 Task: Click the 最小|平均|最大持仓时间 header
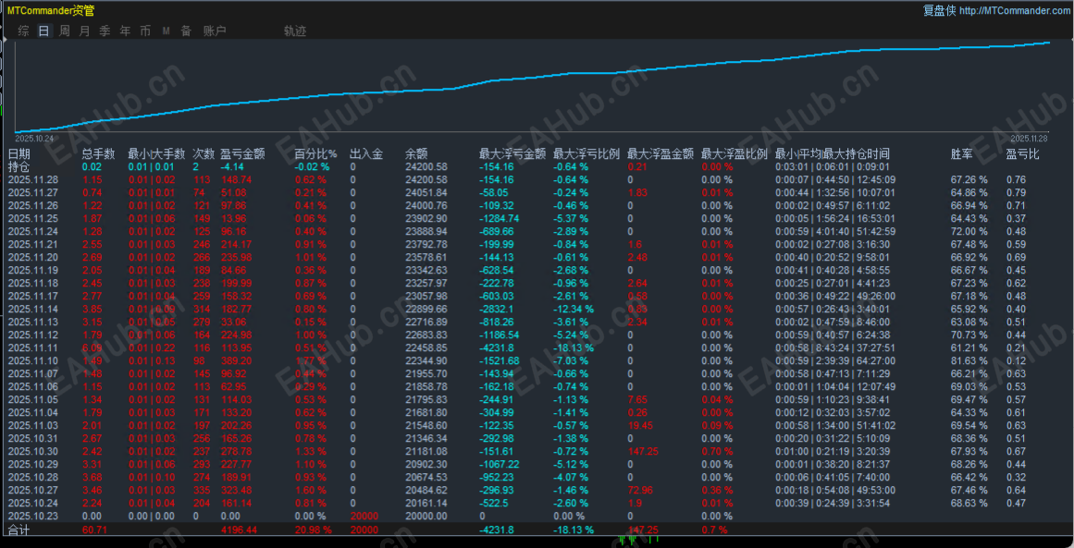[x=833, y=154]
